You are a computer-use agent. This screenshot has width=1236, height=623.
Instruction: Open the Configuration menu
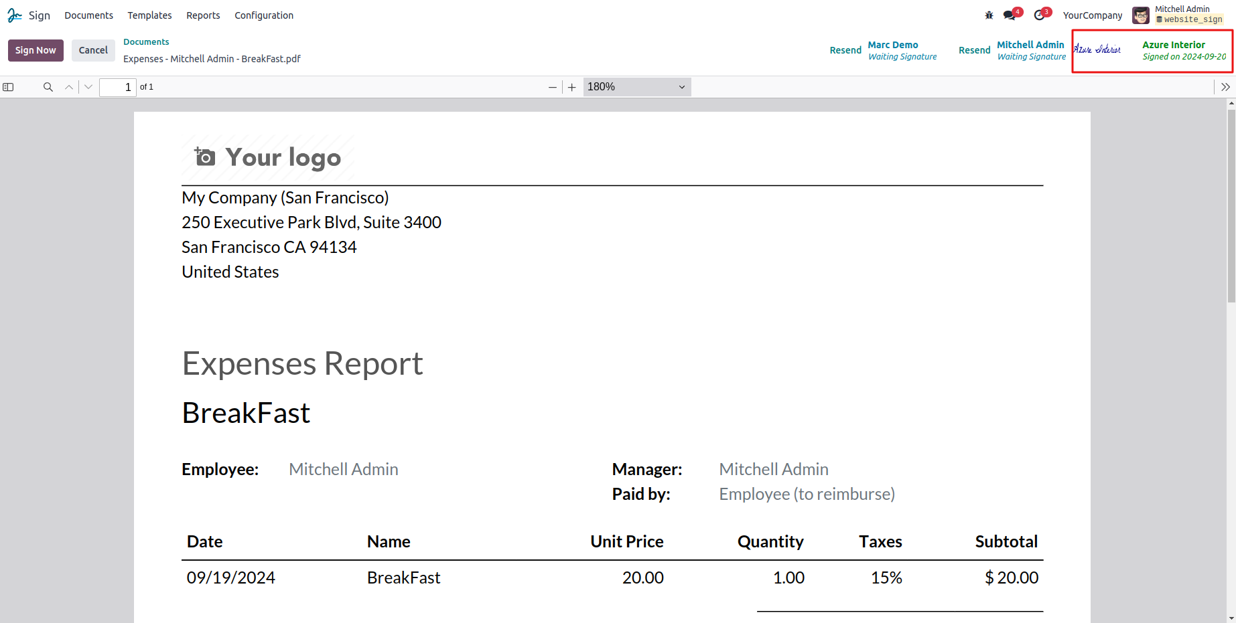[x=263, y=15]
